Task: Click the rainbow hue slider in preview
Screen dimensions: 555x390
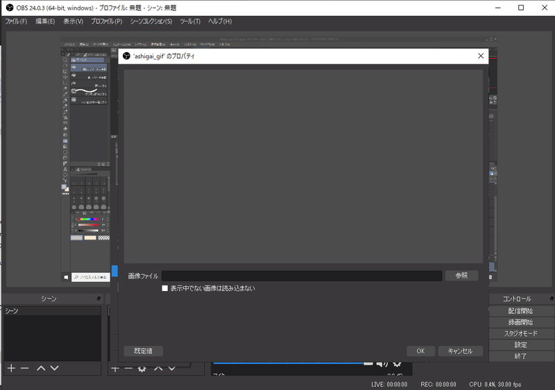Action: coord(88,219)
